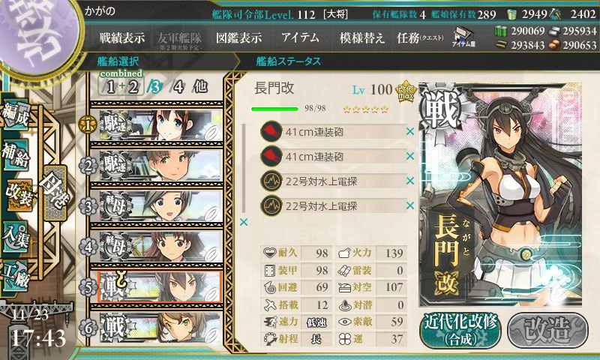
Task: Remove second 22号対水上電探 radar equipment
Action: [x=410, y=205]
